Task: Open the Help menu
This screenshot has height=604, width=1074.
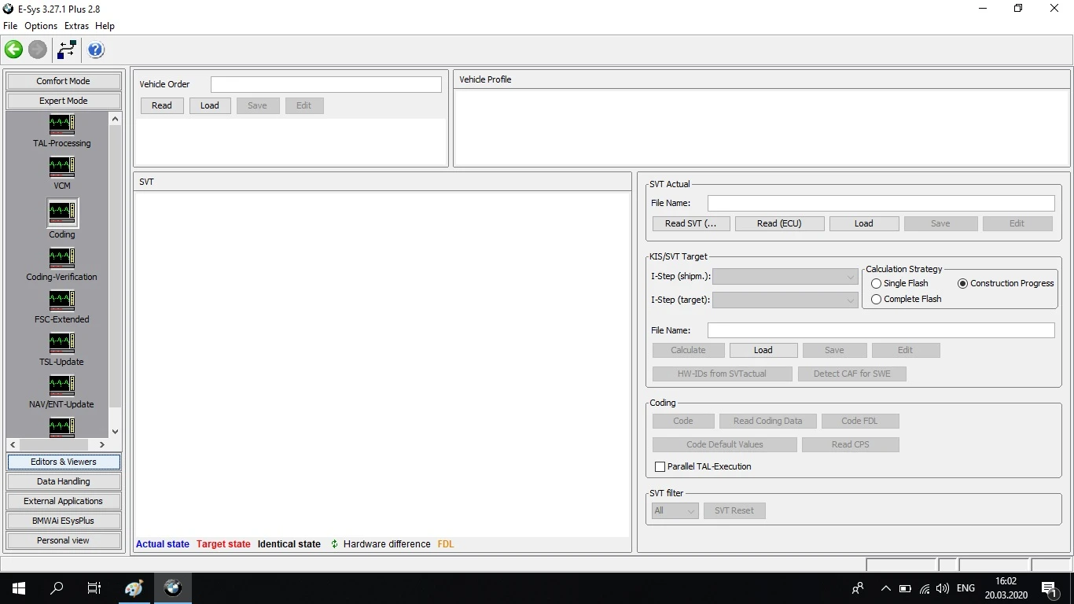Action: pyautogui.click(x=105, y=26)
